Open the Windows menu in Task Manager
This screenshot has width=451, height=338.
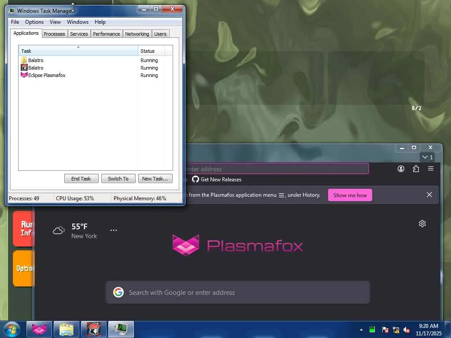(78, 22)
